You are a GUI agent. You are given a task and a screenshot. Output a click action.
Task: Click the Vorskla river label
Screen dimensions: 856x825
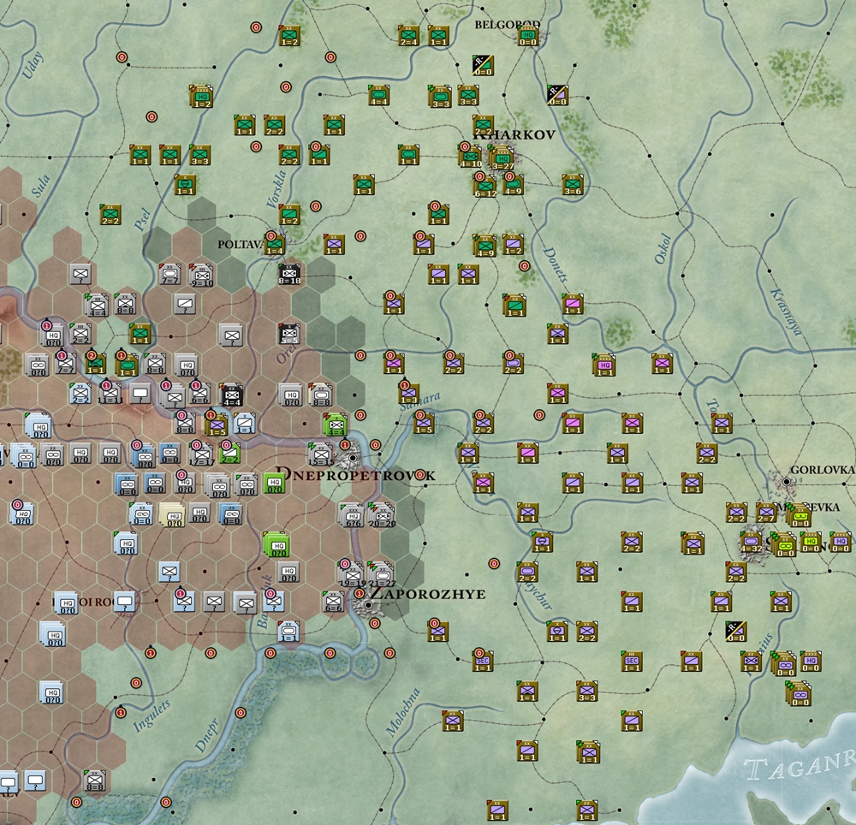[276, 189]
